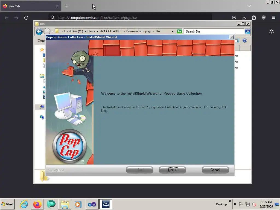The image size is (280, 210).
Task: Open Firefox hamburger application menu
Action: 273,17
